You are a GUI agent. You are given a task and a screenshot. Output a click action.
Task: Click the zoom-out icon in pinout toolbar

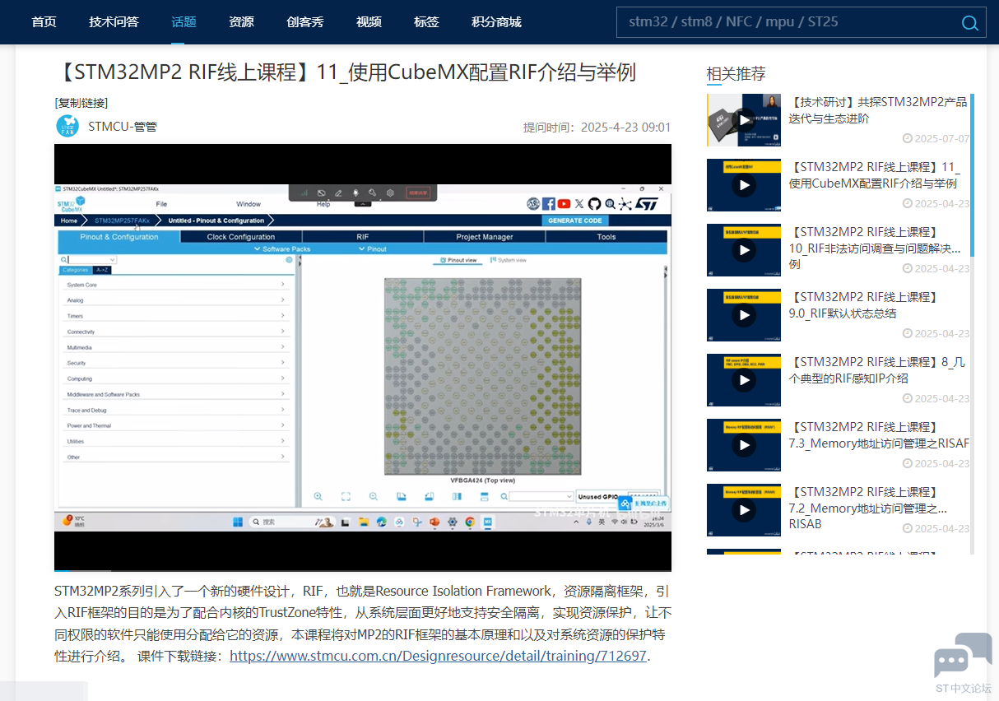373,496
